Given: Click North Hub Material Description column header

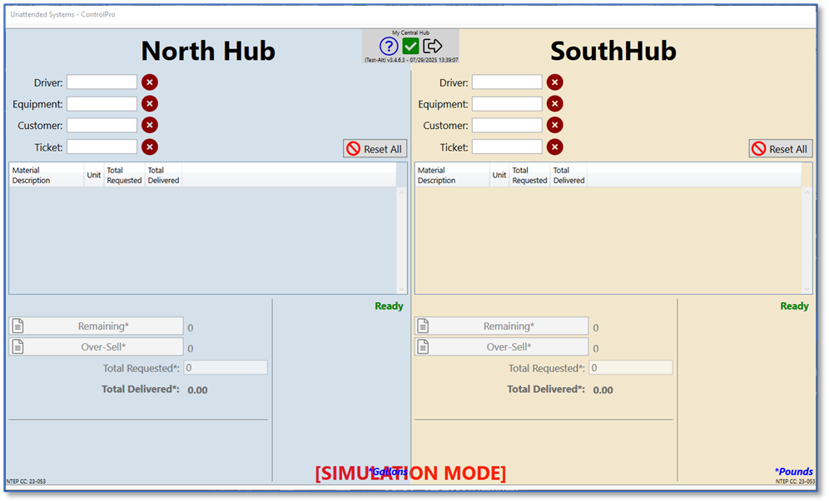Looking at the screenshot, I should pyautogui.click(x=46, y=175).
